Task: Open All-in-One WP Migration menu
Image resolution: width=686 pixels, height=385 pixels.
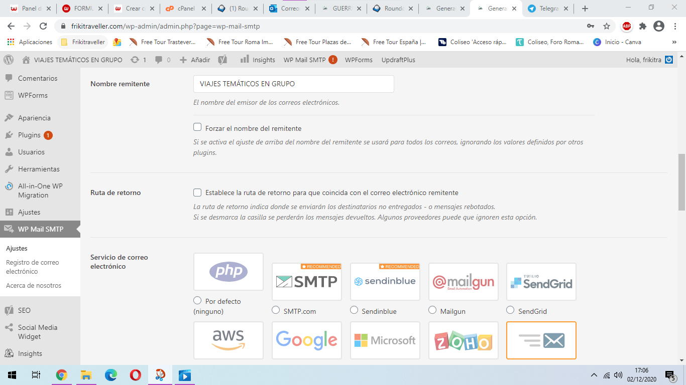Action: click(x=40, y=190)
